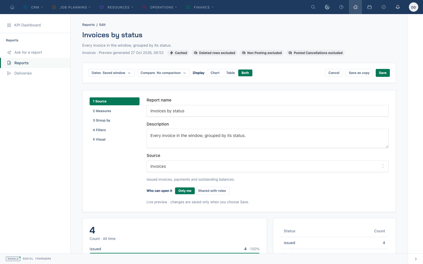
Task: Click Save as copy
Action: click(x=359, y=73)
